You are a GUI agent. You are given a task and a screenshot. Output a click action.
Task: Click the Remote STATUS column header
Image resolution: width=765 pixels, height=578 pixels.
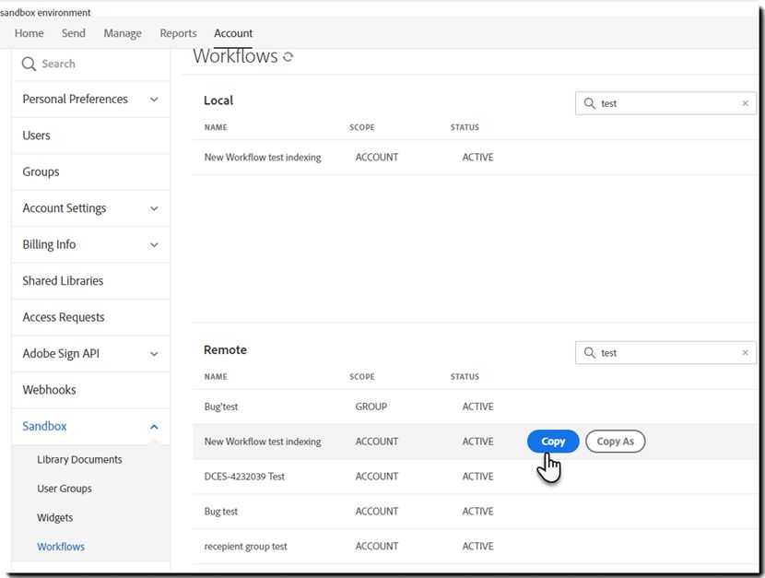coord(465,376)
